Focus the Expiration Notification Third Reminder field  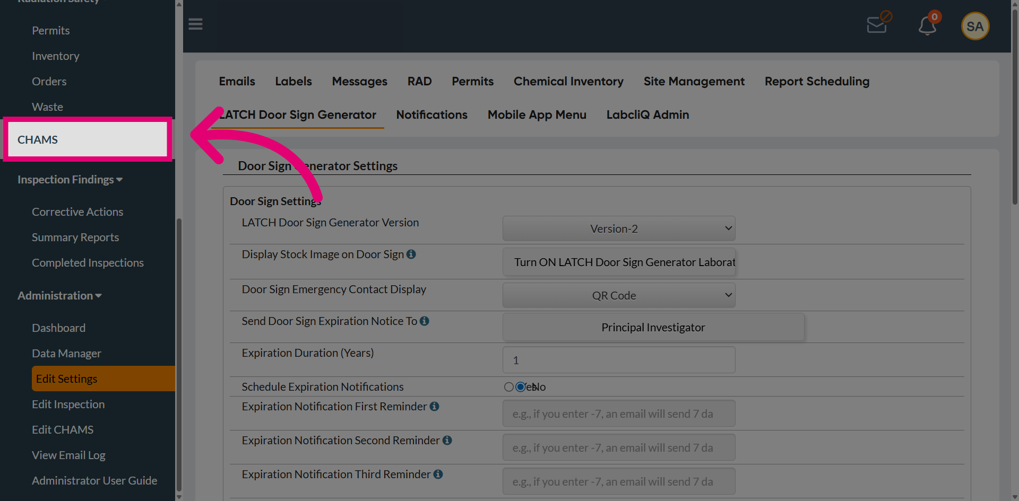(619, 481)
